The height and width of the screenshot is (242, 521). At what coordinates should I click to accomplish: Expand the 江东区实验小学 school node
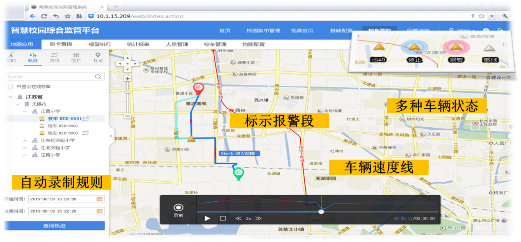[x=25, y=141]
